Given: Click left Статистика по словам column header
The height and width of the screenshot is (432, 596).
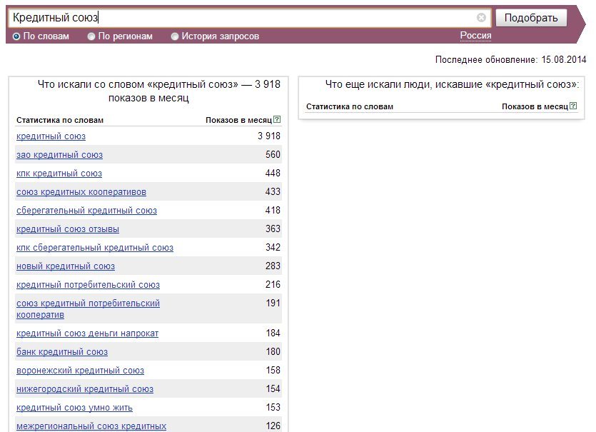Looking at the screenshot, I should click(x=60, y=120).
